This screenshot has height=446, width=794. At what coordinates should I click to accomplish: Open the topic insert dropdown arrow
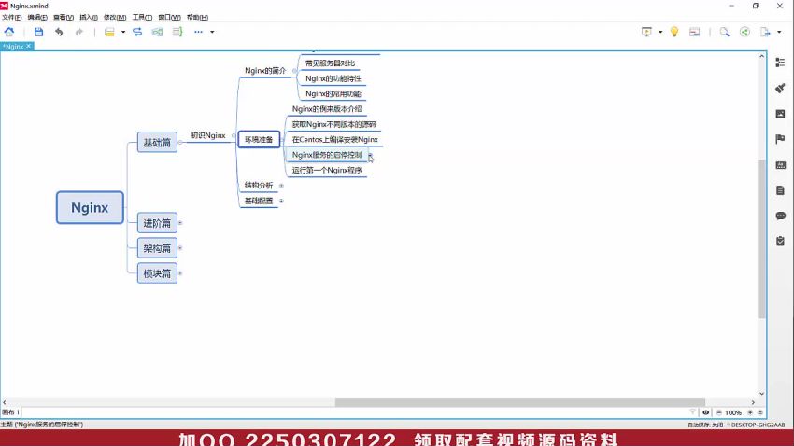coord(123,32)
